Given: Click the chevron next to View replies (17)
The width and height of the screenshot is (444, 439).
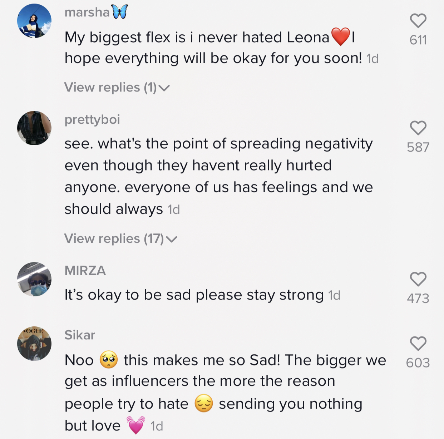Looking at the screenshot, I should 172,239.
